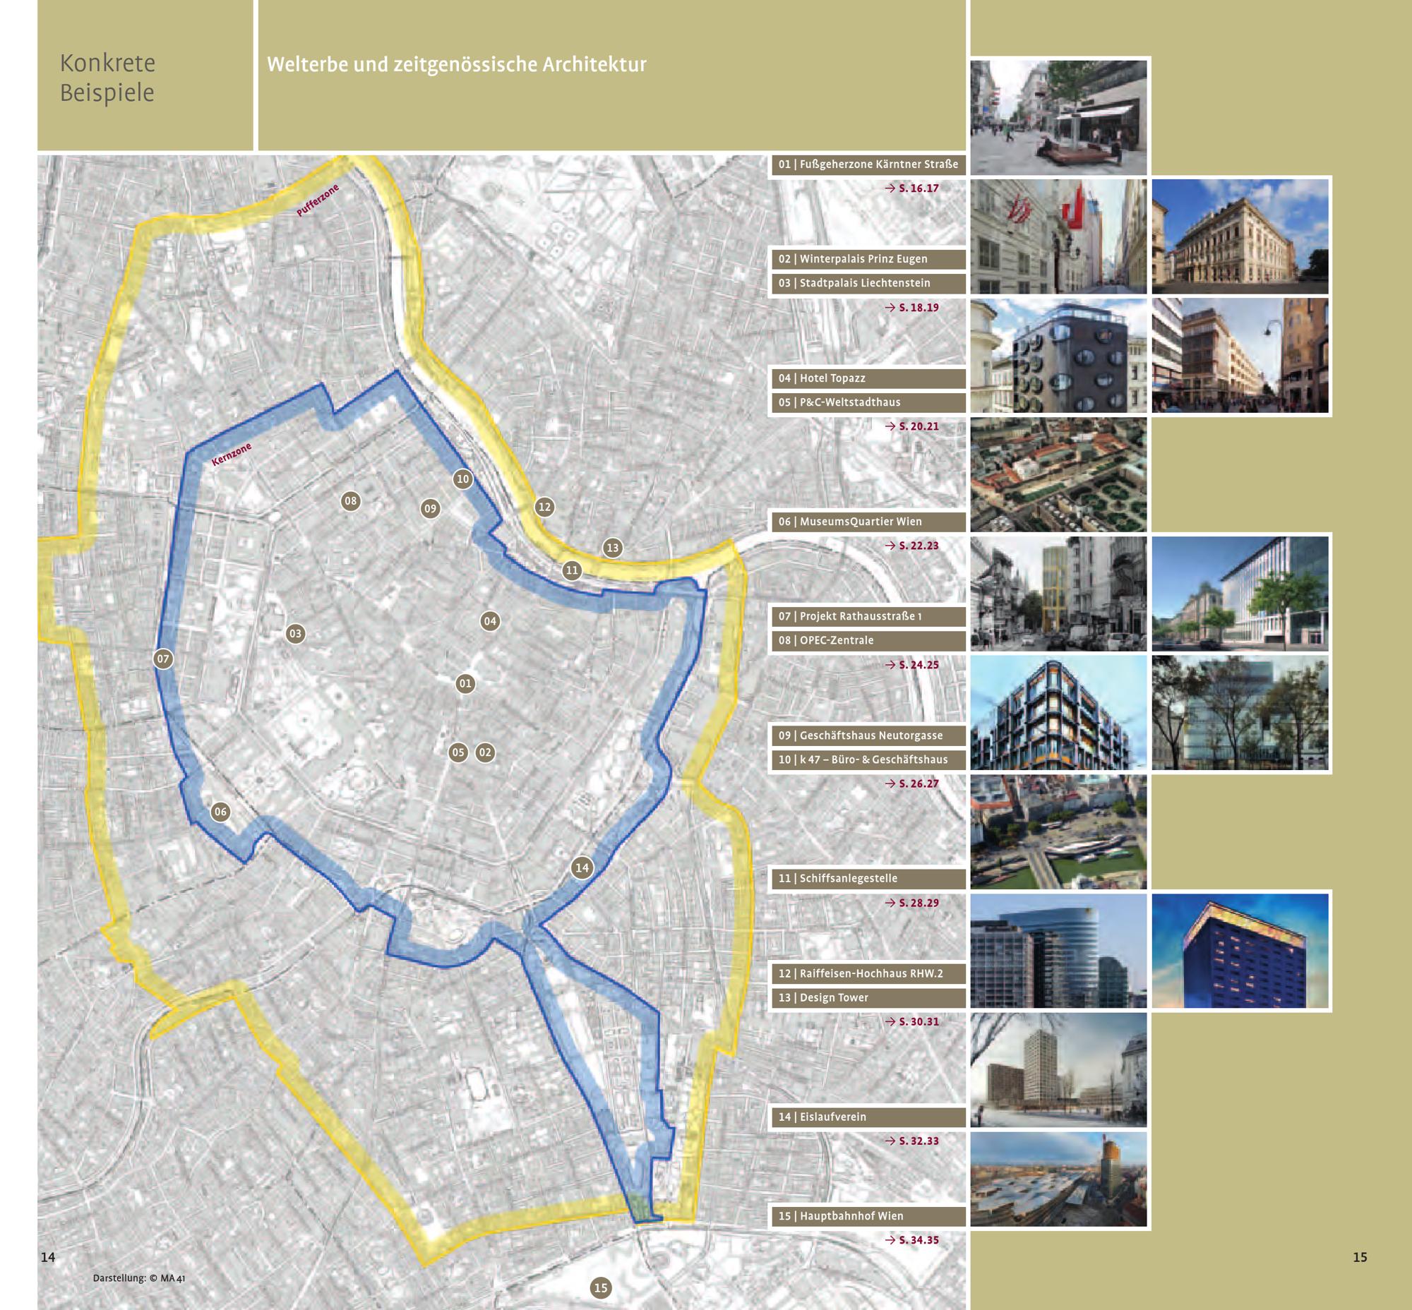Select map marker 02 on the map

[484, 752]
